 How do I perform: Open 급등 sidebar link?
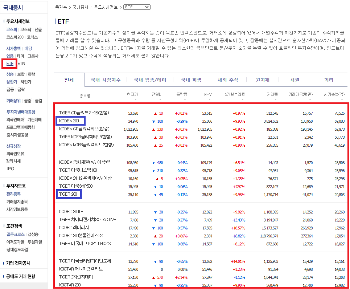10,89
